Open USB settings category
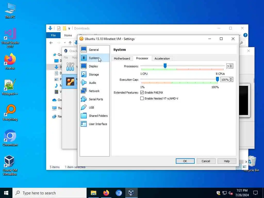 [94, 108]
